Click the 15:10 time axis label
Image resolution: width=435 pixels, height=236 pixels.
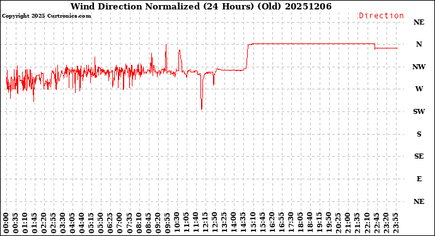tap(252, 223)
